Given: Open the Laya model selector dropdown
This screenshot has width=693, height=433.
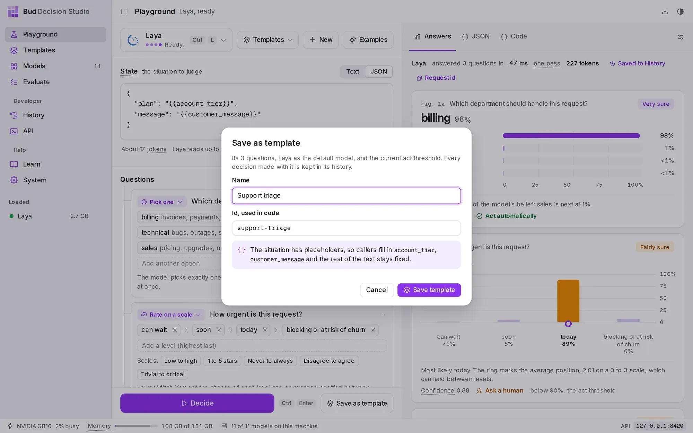Looking at the screenshot, I should tap(176, 40).
